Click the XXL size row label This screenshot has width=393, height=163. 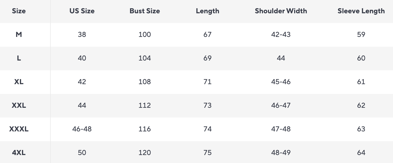(19, 105)
